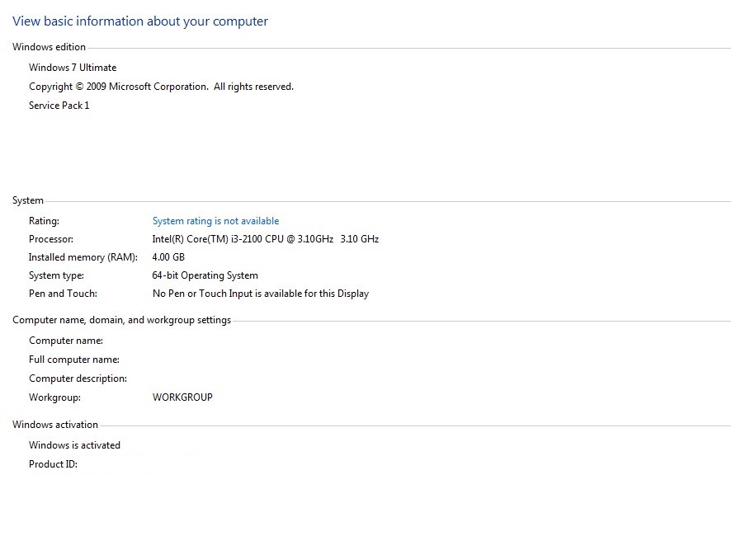Click the 'Computer name, domain, and workgroup settings' header
Image resolution: width=731 pixels, height=536 pixels.
(x=121, y=320)
